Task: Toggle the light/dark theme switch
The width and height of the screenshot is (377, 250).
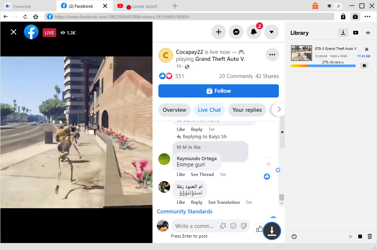Action: point(333,6)
